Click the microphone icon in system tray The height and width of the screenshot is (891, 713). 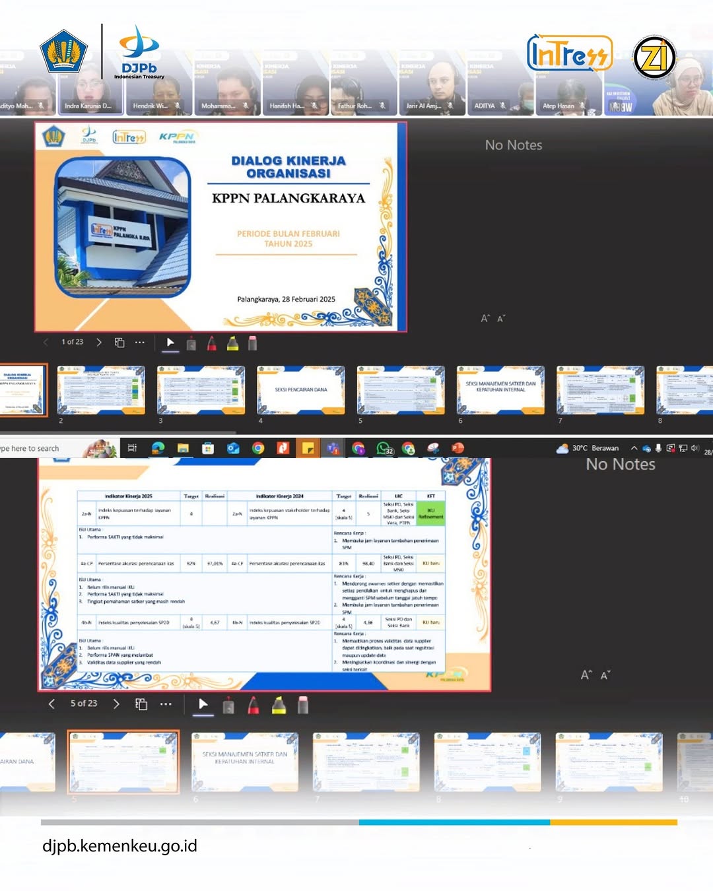[x=658, y=448]
